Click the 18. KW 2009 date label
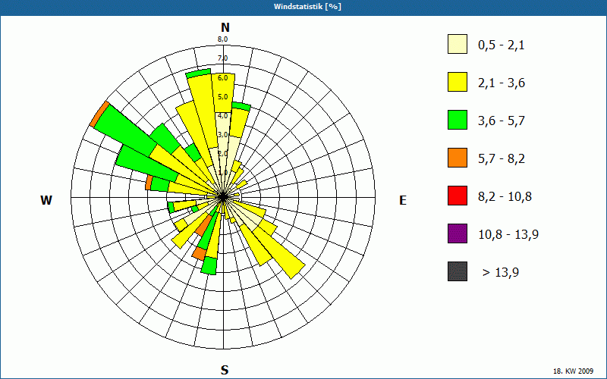Screen dimensions: 607x379 (x=575, y=371)
